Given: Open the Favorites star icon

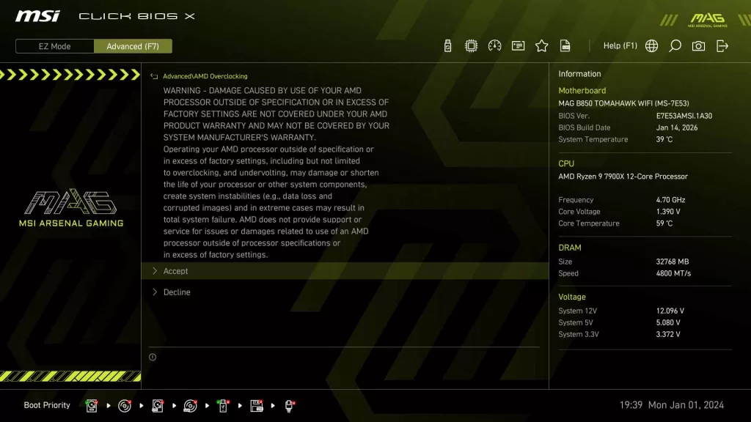Looking at the screenshot, I should coord(541,45).
